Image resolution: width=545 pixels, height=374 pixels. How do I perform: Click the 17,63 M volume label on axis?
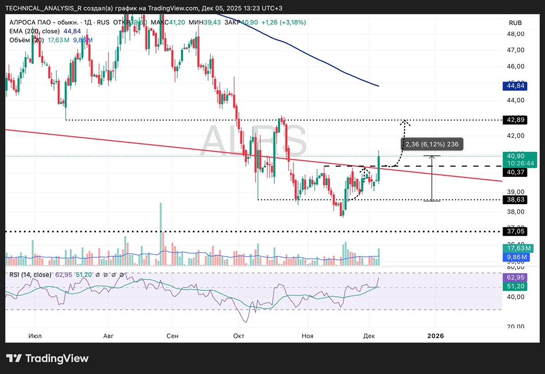click(519, 248)
